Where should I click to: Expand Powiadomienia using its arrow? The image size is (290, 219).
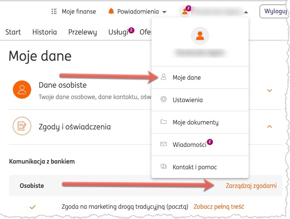(164, 12)
